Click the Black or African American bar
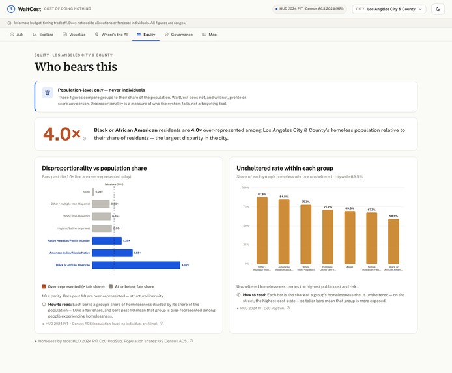The height and width of the screenshot is (373, 452). click(x=136, y=265)
